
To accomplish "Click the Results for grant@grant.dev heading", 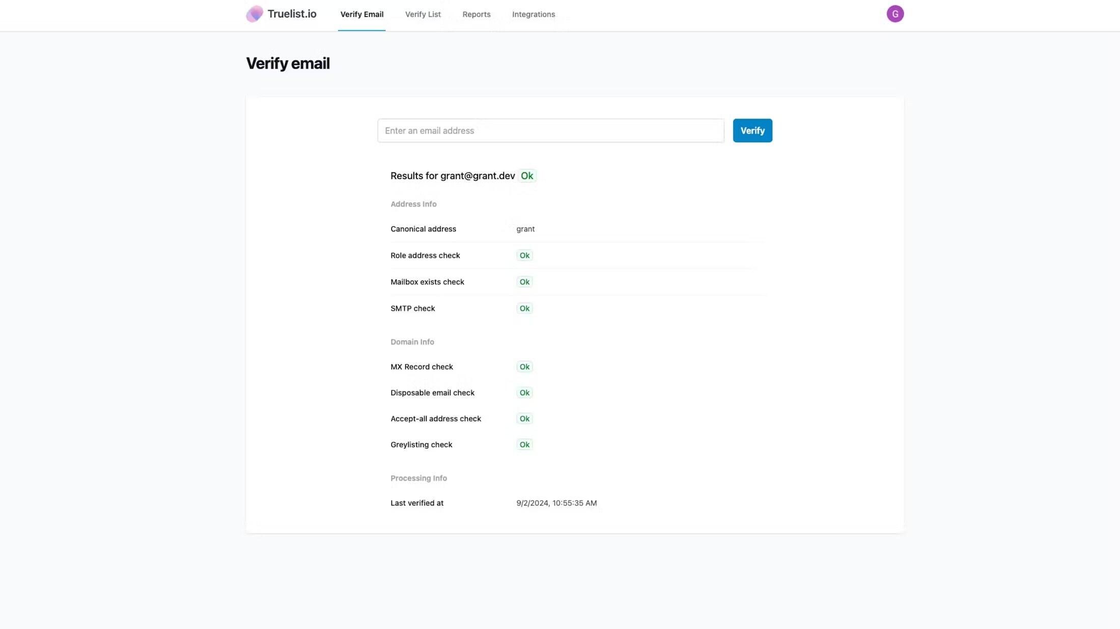I will (x=452, y=175).
